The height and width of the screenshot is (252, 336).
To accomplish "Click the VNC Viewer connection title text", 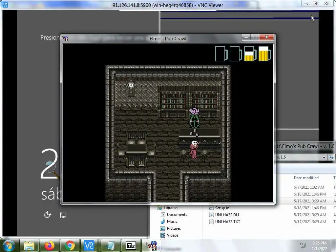I will [x=168, y=5].
